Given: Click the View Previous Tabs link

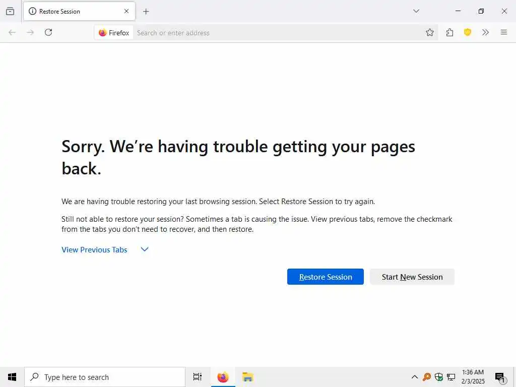Looking at the screenshot, I should point(94,250).
